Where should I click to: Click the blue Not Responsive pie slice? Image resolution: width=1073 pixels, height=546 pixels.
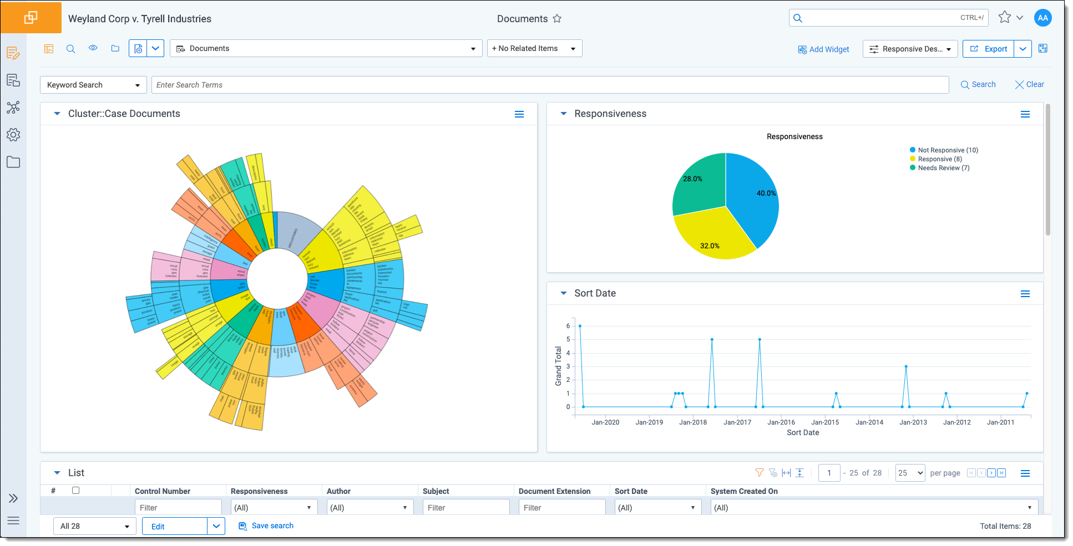pyautogui.click(x=752, y=200)
